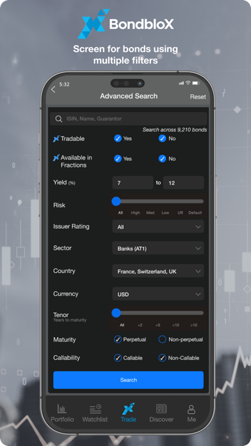
Task: Run the bond Search
Action: pos(129,380)
